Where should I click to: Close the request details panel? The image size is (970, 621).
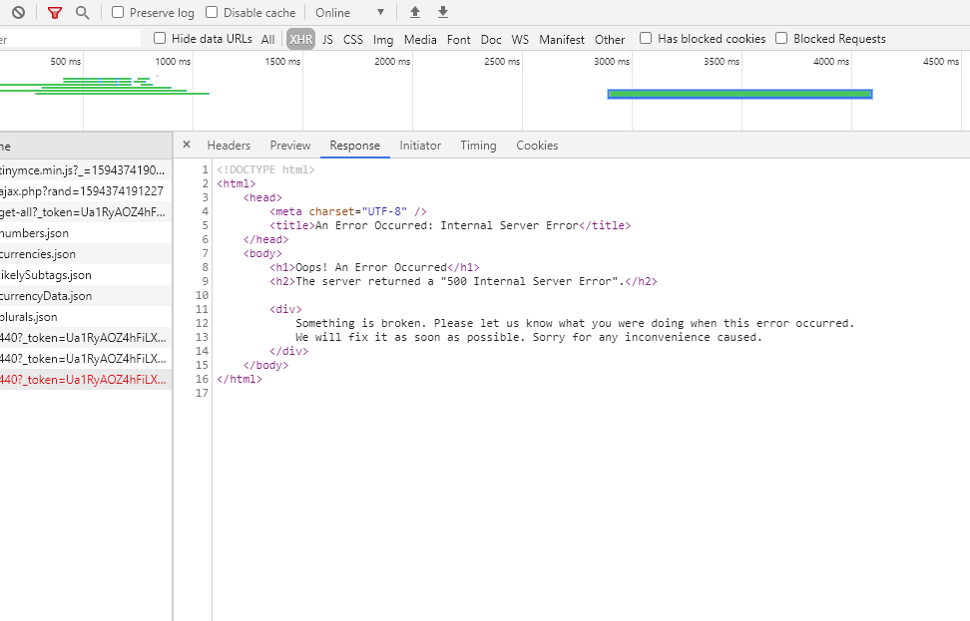[x=187, y=146]
